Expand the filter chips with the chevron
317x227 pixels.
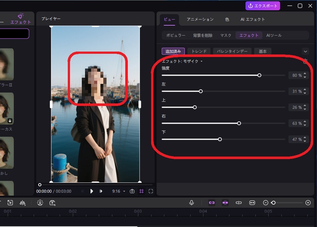(305, 51)
